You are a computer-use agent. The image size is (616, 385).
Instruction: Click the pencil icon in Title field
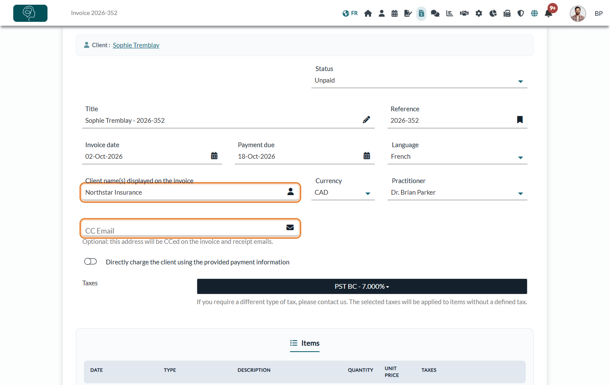point(367,120)
